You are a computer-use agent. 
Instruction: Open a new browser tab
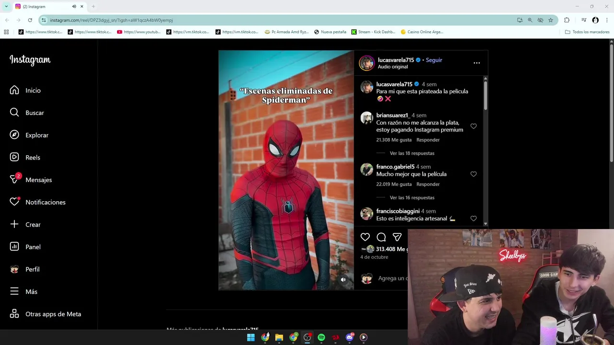[x=93, y=6]
